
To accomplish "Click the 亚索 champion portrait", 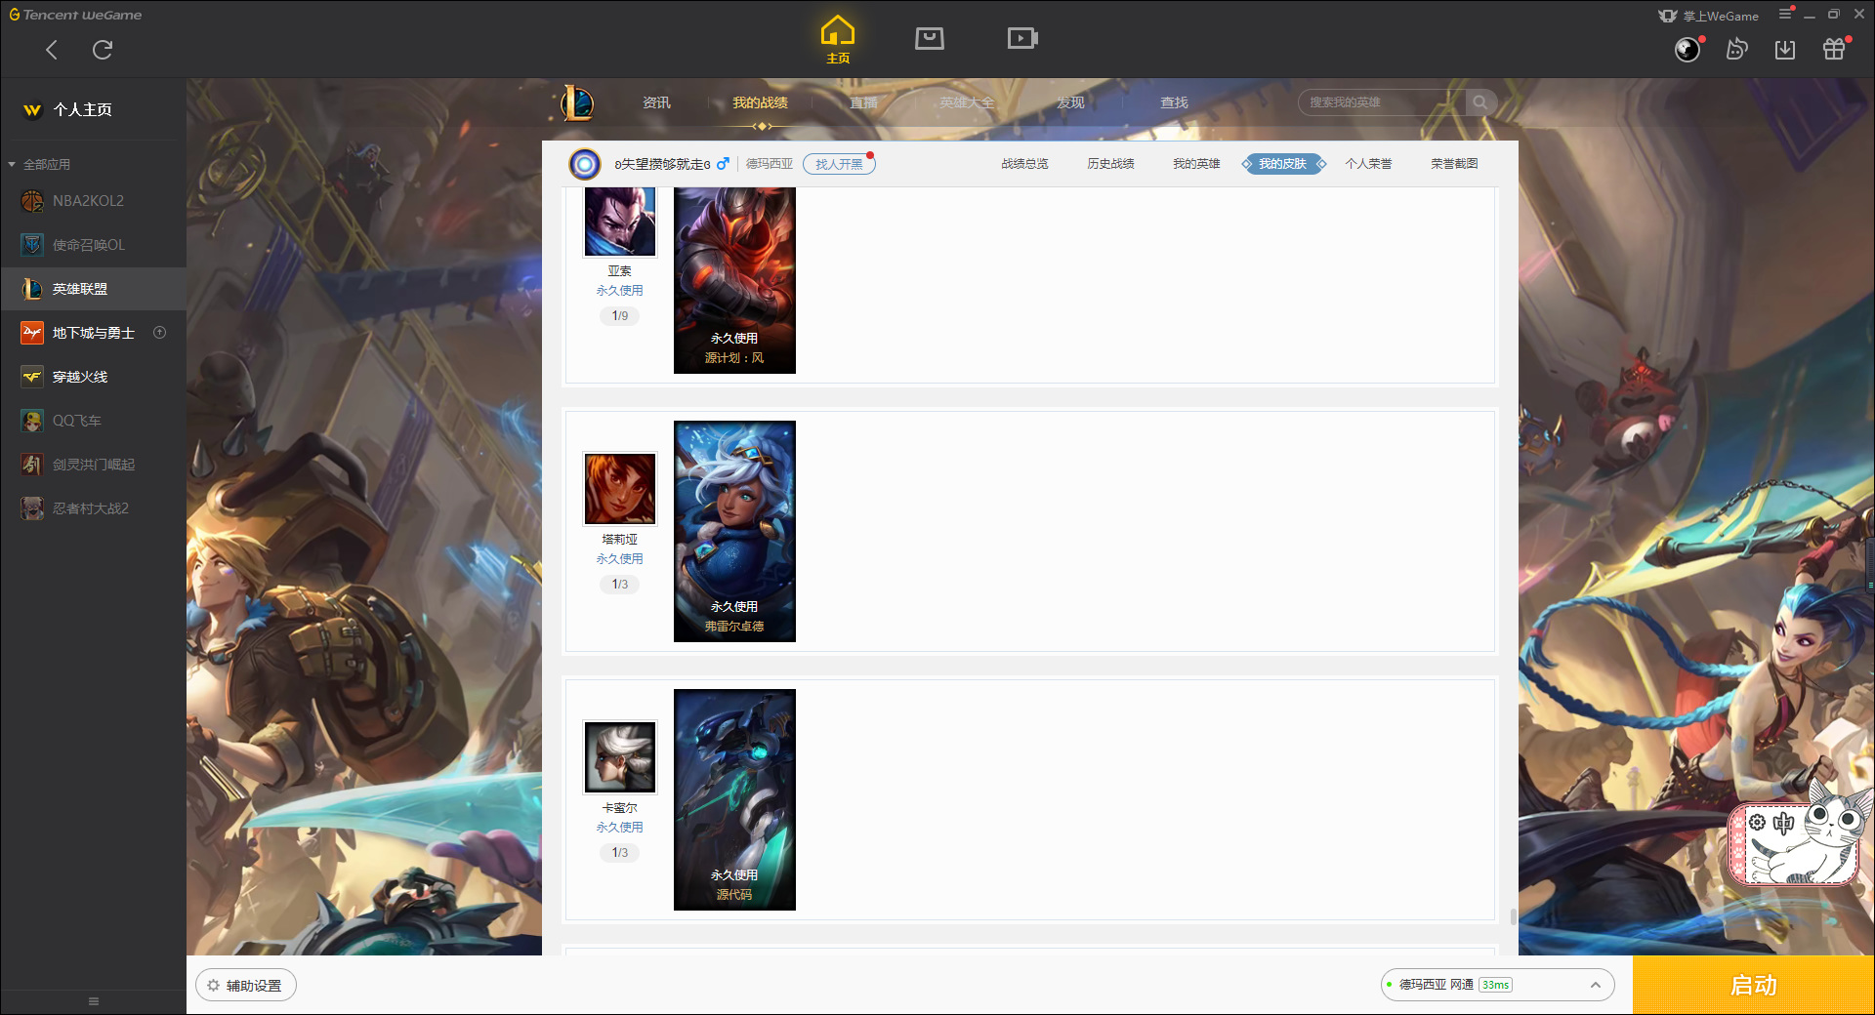I will pyautogui.click(x=620, y=221).
